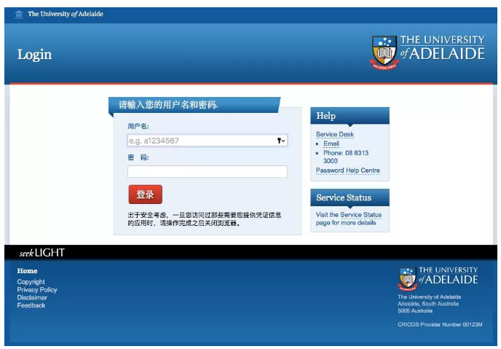501x349 pixels.
Task: Expand the username autofill dropdown arrow
Action: click(x=284, y=141)
